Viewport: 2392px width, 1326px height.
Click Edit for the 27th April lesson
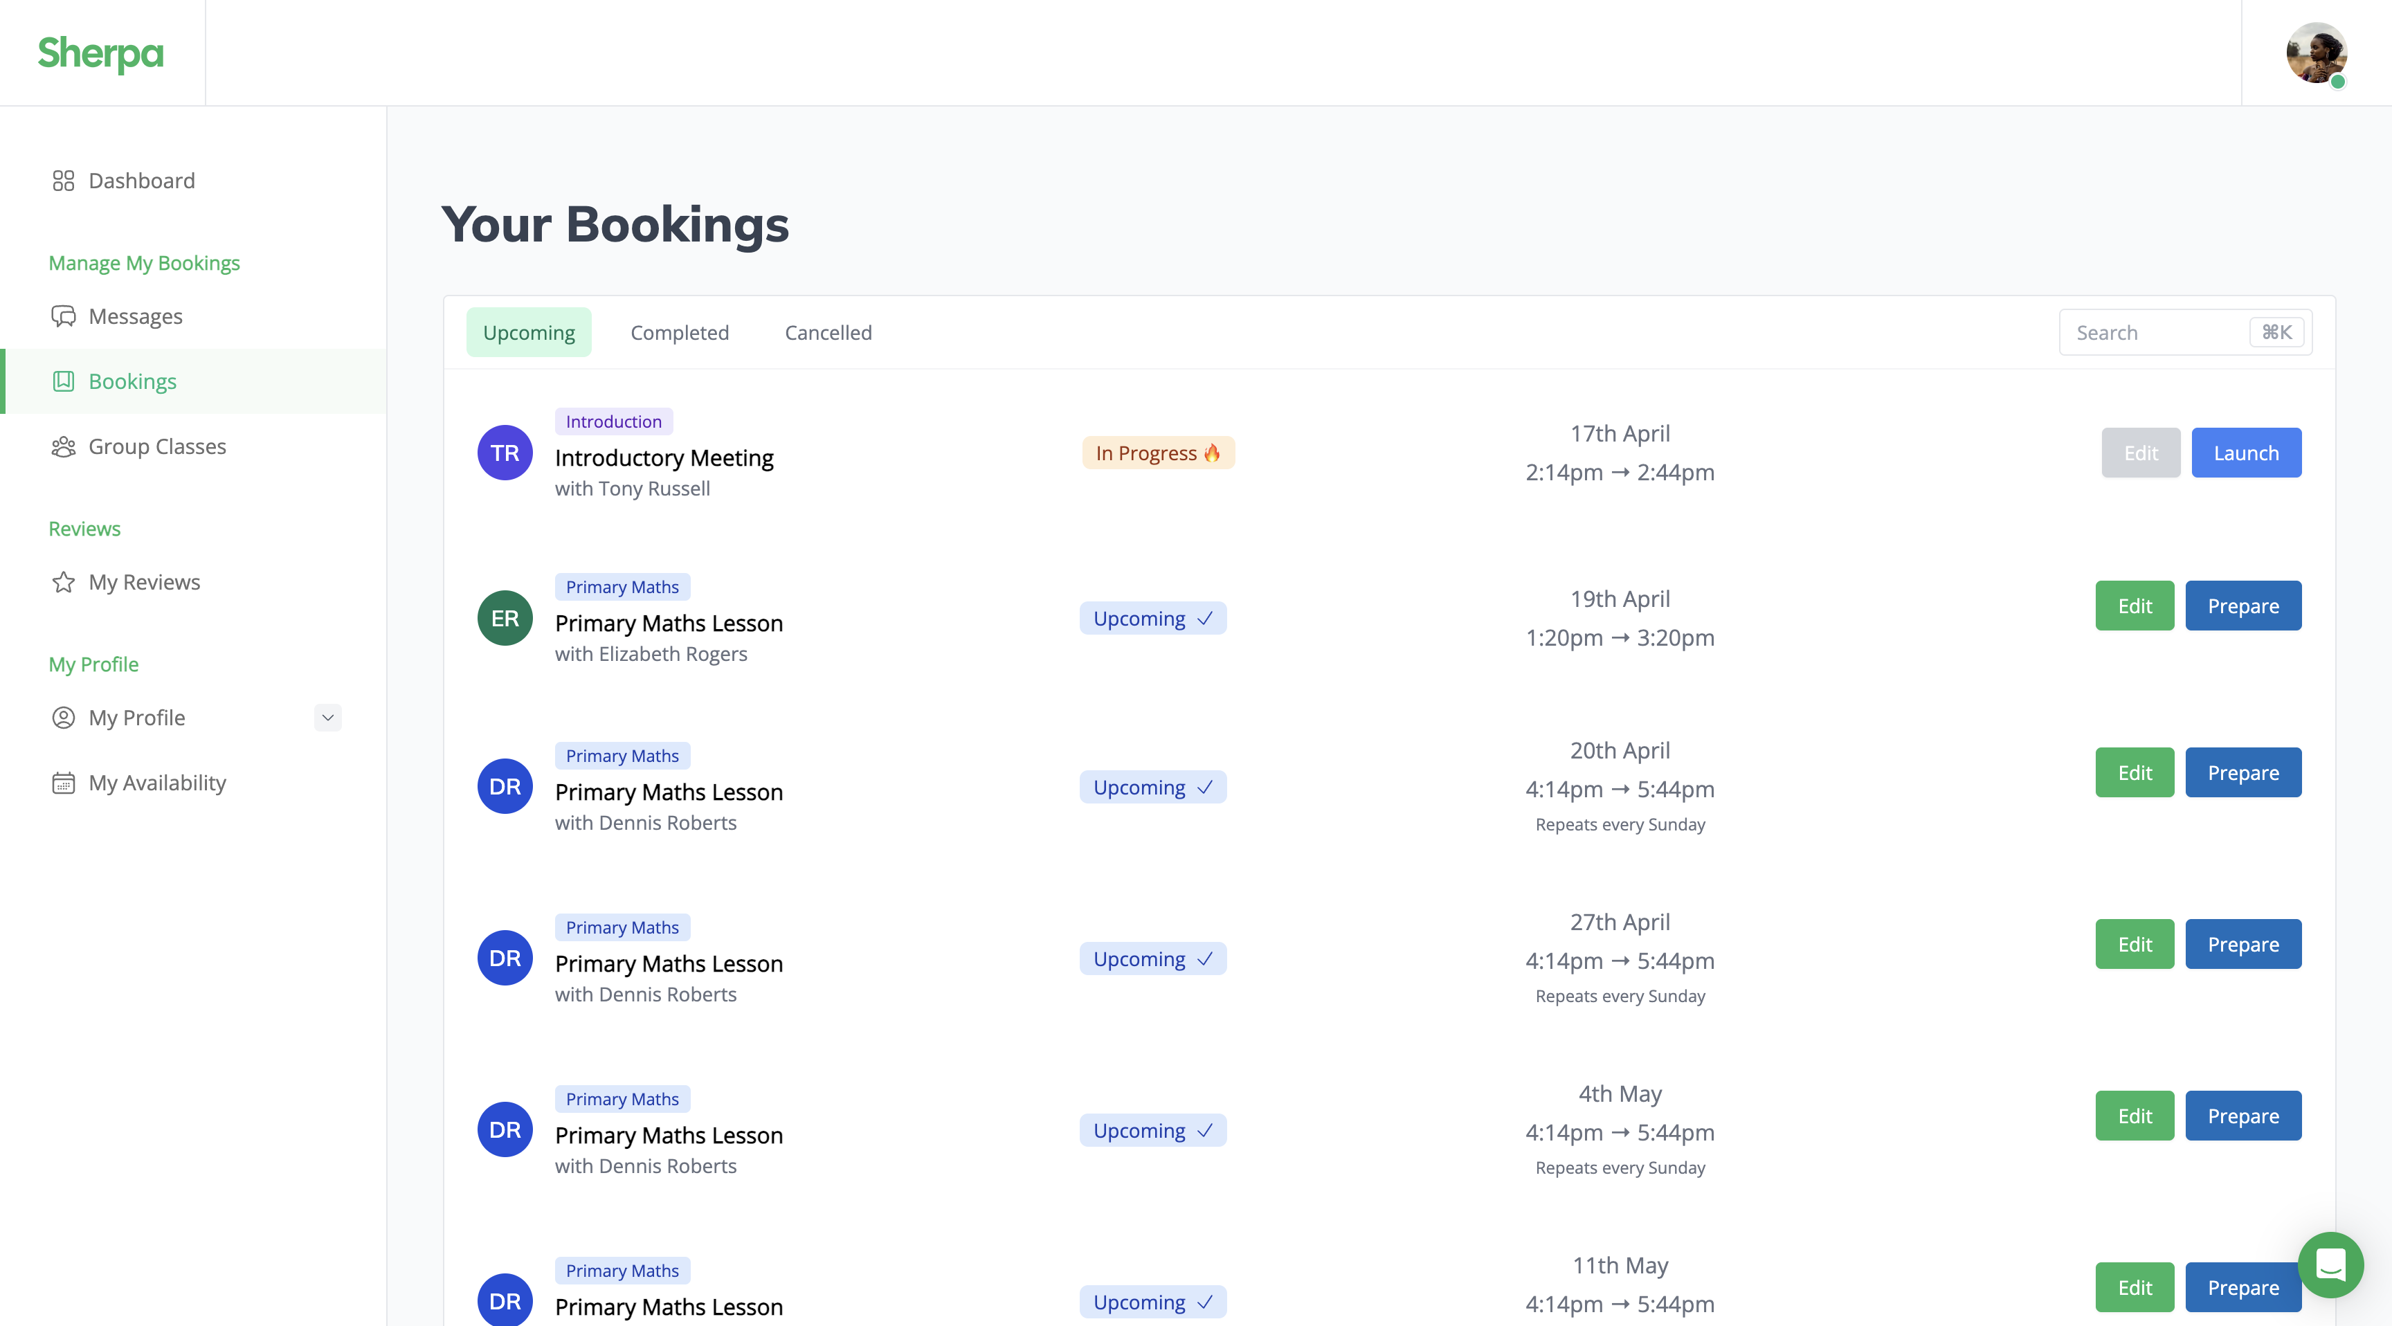(x=2134, y=945)
